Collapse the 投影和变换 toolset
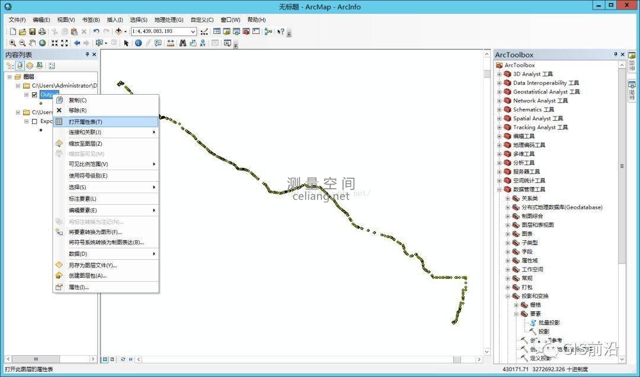 (x=508, y=297)
